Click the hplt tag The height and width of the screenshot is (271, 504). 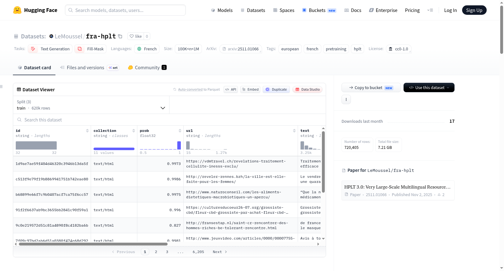[358, 49]
